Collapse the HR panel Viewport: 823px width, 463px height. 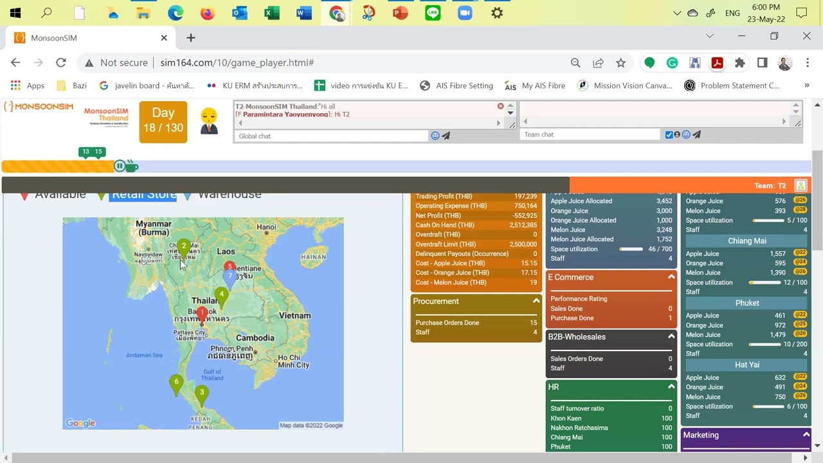pos(671,386)
